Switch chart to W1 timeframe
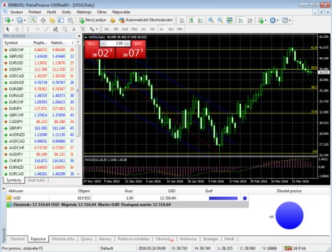 [171, 29]
